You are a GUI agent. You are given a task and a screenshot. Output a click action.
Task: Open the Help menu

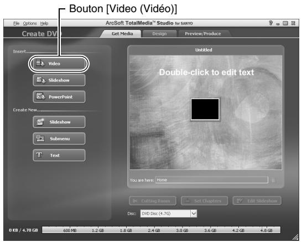click(44, 23)
